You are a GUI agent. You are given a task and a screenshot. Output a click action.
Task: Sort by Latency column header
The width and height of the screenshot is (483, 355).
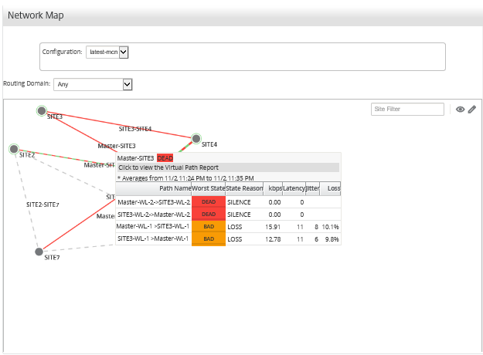tap(294, 188)
